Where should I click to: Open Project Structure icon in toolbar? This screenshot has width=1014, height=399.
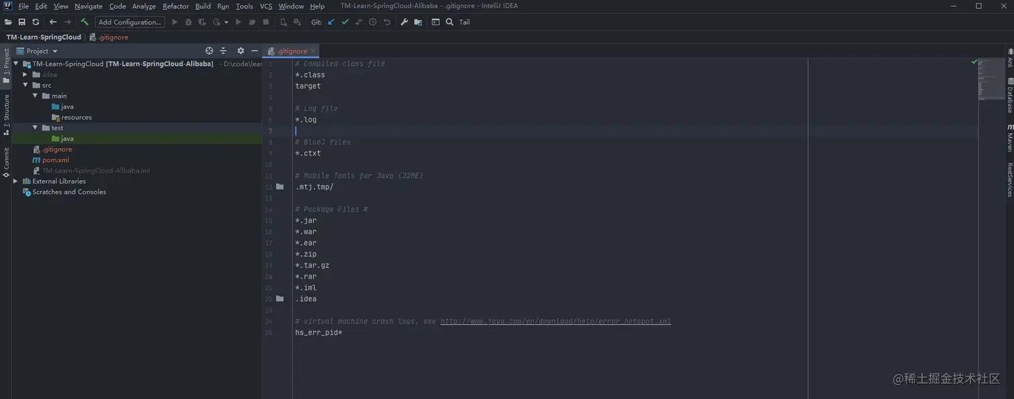tap(418, 22)
